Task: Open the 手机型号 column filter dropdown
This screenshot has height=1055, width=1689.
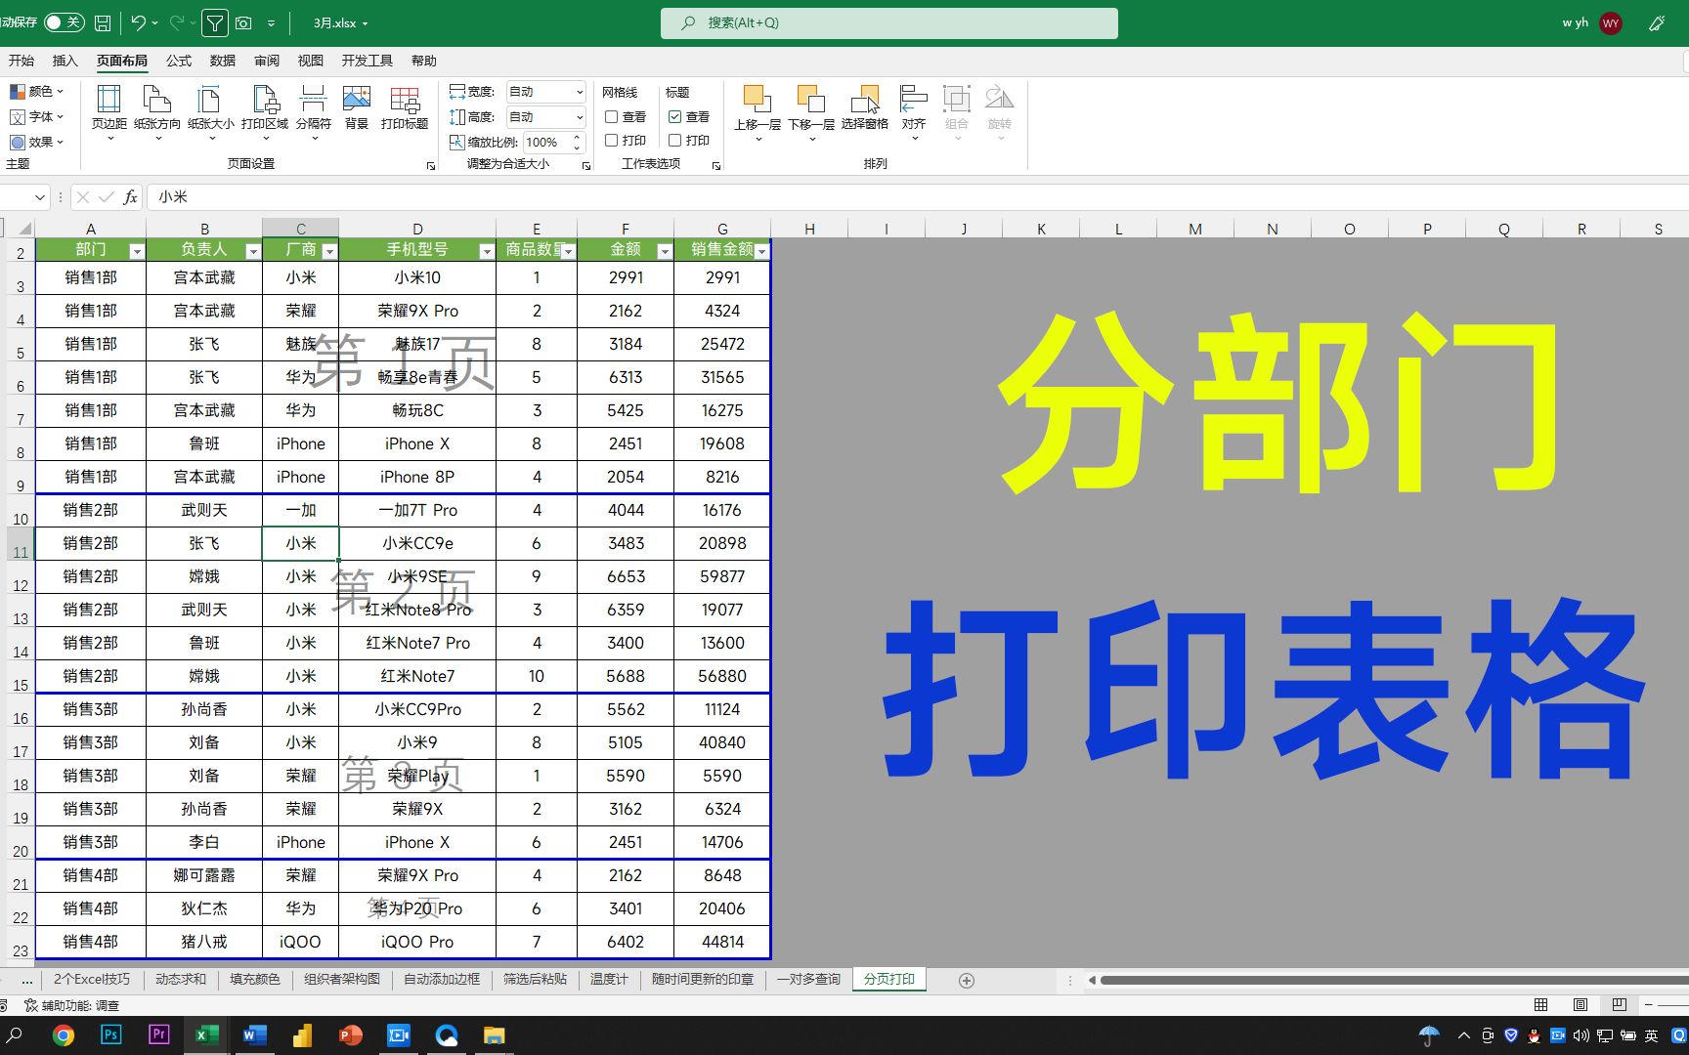Action: pyautogui.click(x=487, y=251)
